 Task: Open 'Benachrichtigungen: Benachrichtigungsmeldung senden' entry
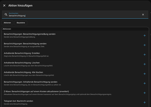(75, 36)
